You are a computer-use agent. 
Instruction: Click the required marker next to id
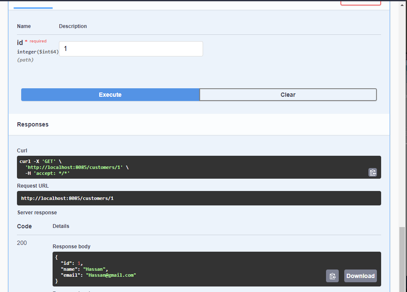click(x=36, y=41)
